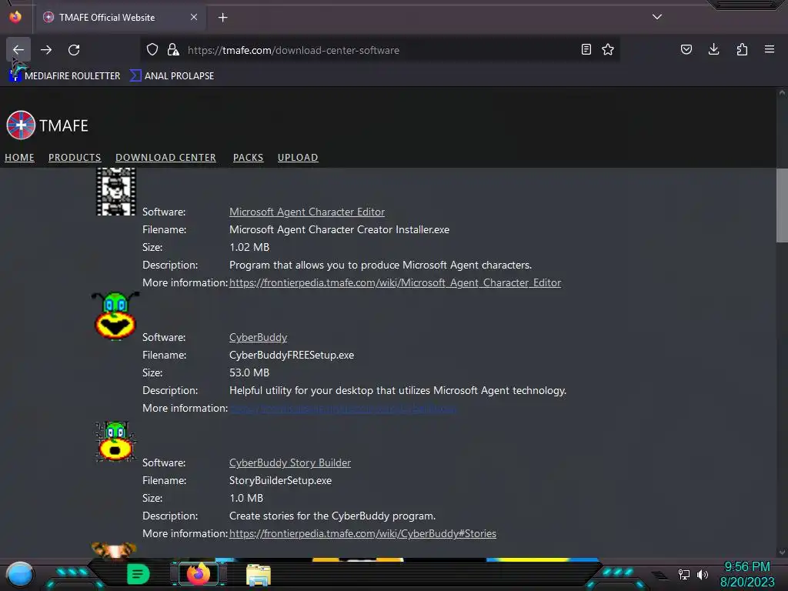Open File Explorer from the taskbar
The height and width of the screenshot is (591, 788).
pyautogui.click(x=259, y=575)
